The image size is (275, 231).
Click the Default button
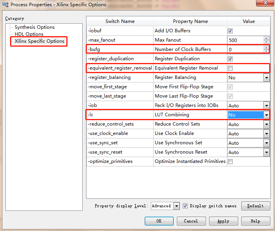click(x=256, y=206)
